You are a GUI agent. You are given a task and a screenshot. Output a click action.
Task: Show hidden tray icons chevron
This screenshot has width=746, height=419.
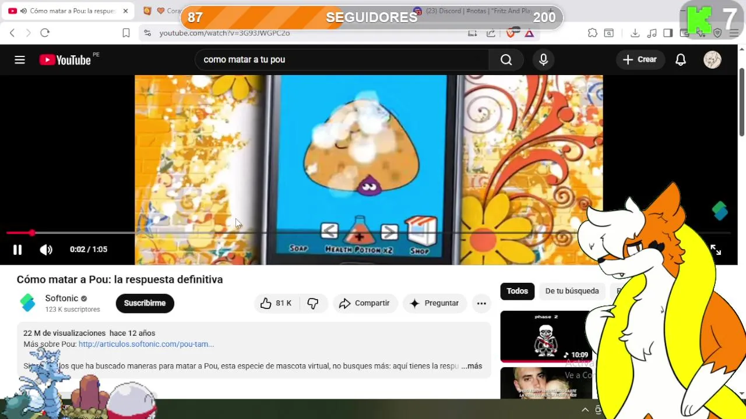click(x=585, y=410)
